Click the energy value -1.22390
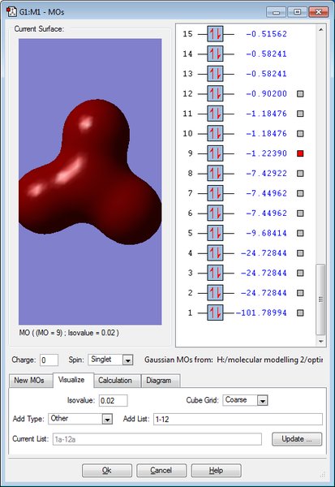This screenshot has width=335, height=487. (x=266, y=153)
